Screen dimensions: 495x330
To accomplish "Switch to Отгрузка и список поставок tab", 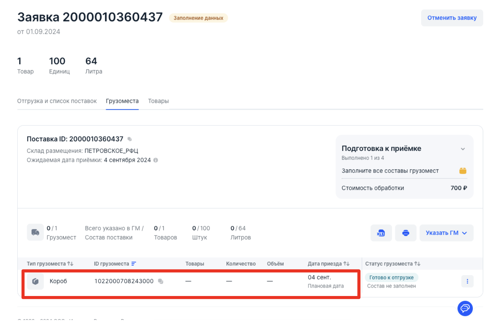I will click(57, 101).
